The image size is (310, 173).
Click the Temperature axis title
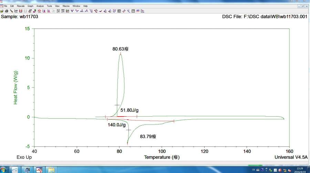point(162,157)
